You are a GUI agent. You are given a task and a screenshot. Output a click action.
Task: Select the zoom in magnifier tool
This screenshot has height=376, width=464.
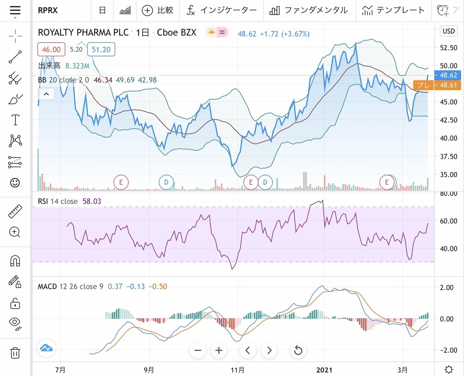coord(15,232)
